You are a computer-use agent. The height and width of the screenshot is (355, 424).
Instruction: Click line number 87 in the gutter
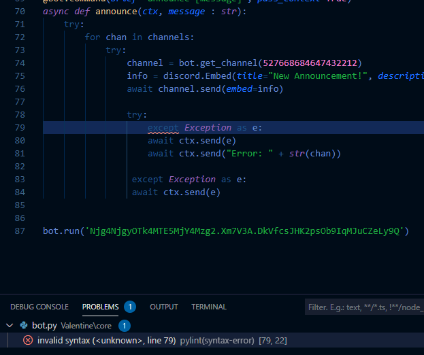20,231
